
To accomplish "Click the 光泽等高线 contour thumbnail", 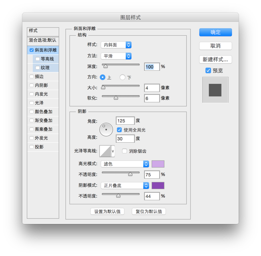I will pos(105,151).
